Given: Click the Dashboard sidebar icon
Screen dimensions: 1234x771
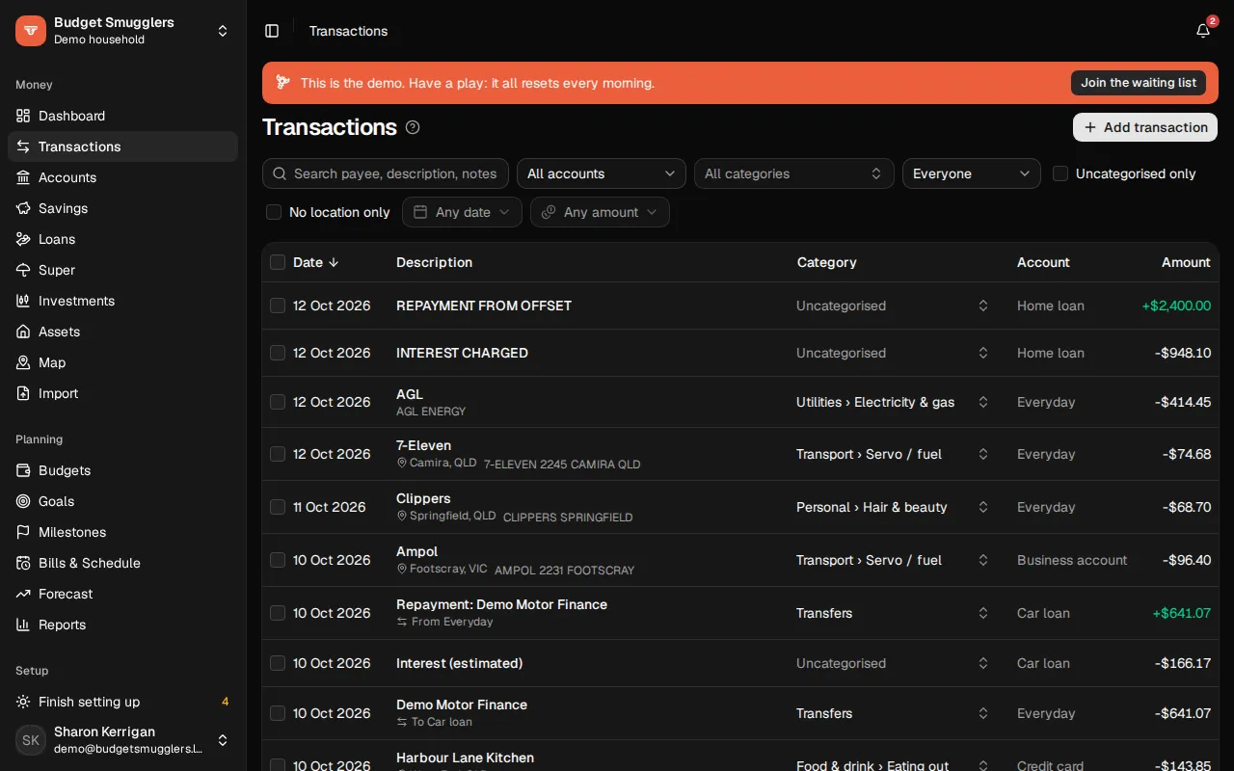Looking at the screenshot, I should [23, 116].
